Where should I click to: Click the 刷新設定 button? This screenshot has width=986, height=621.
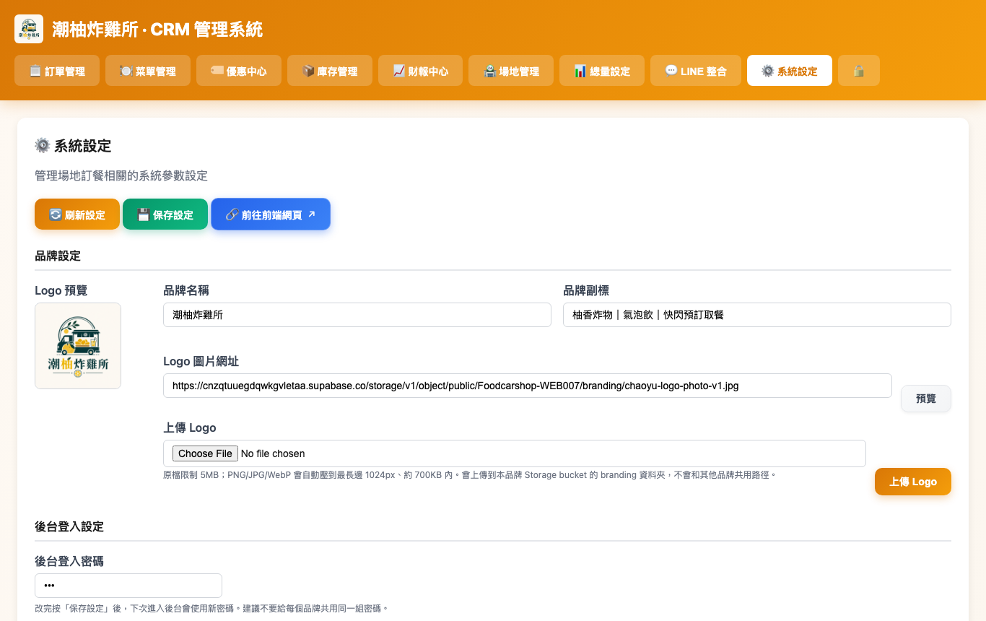tap(77, 214)
